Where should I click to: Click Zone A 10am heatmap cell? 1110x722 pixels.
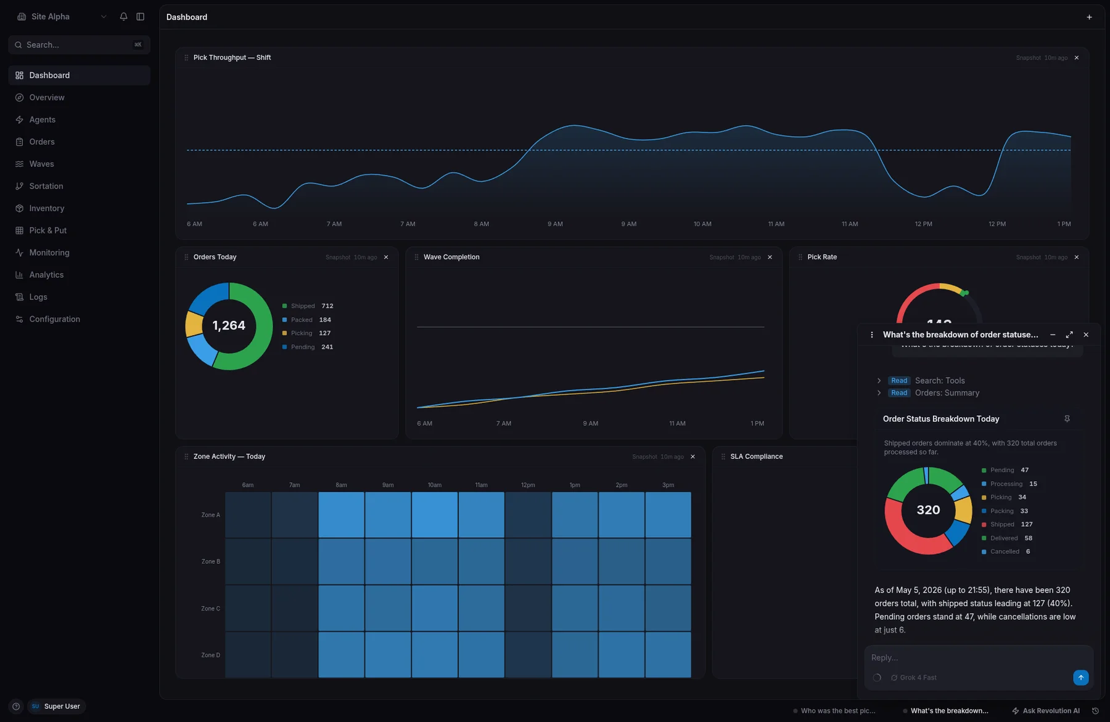click(x=435, y=515)
